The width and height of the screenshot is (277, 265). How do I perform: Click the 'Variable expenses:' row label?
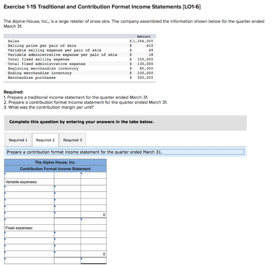pyautogui.click(x=21, y=182)
